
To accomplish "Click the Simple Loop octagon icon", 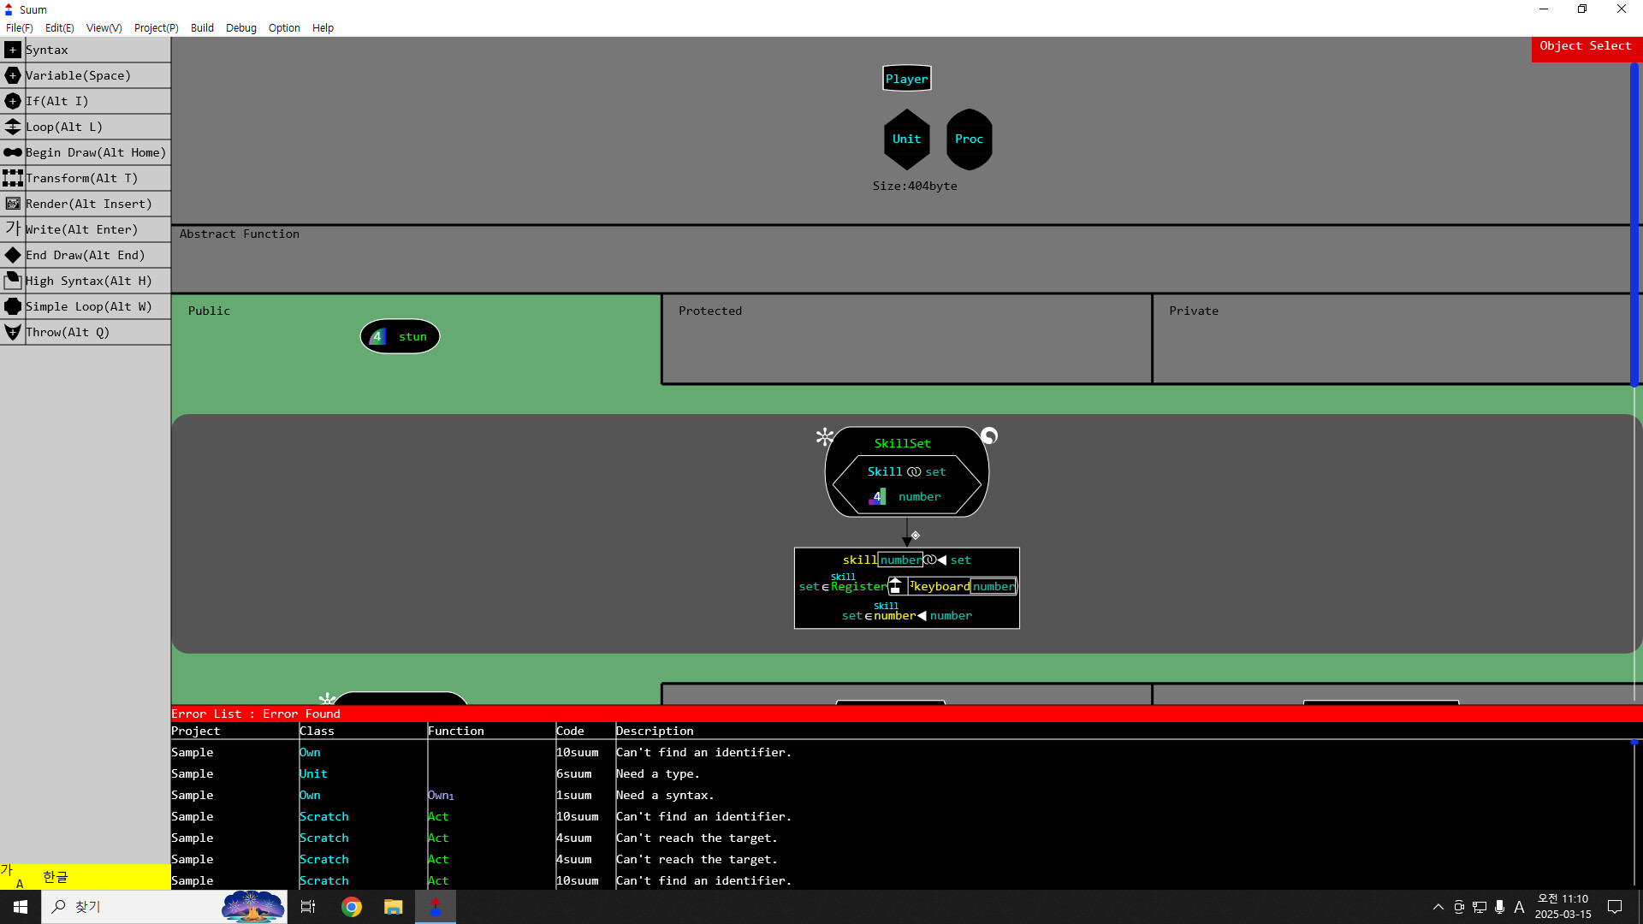I will click(13, 306).
